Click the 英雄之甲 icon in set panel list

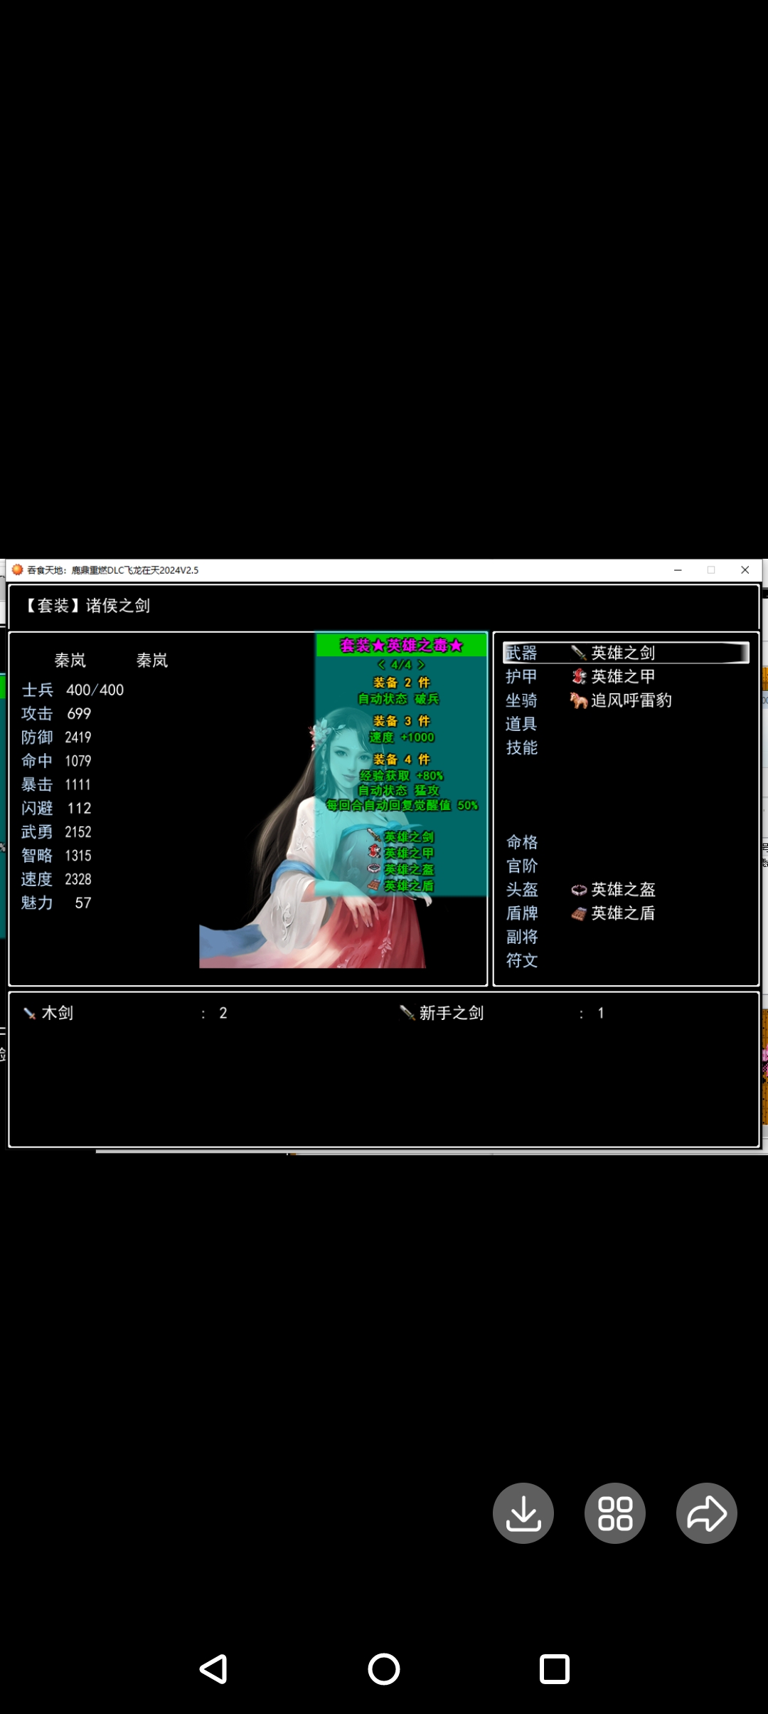tap(375, 852)
